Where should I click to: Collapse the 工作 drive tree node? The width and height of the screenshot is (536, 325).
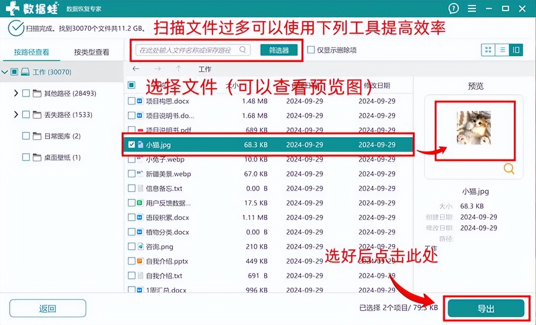coord(4,72)
